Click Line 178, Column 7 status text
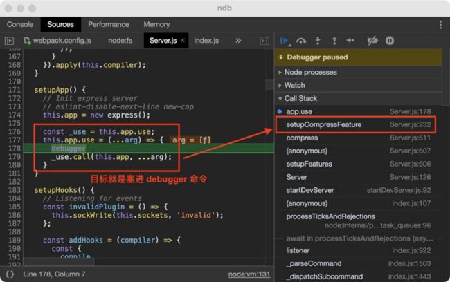The image size is (450, 282). (x=54, y=274)
